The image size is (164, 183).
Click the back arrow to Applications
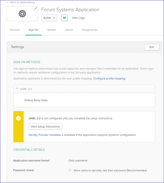[x=8, y=2]
